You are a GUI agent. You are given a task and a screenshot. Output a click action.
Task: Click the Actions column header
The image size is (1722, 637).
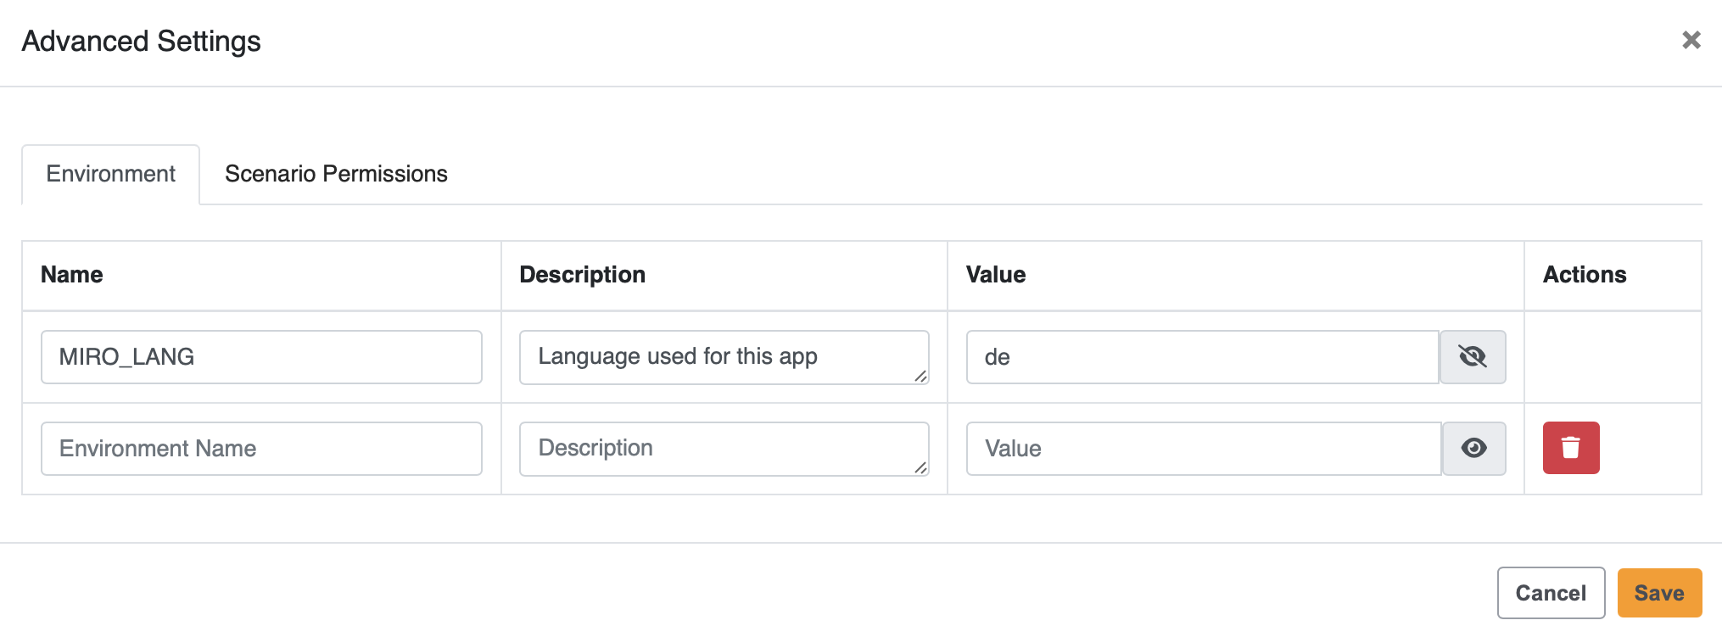1585,275
